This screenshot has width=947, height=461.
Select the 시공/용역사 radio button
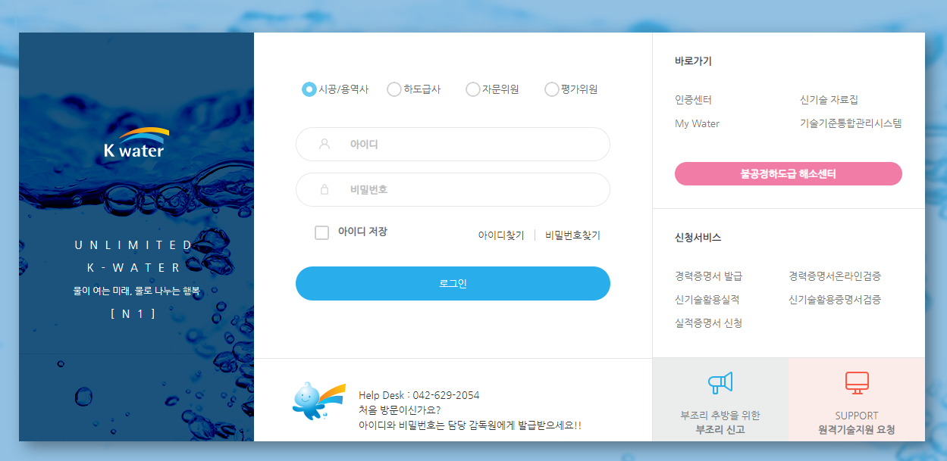point(309,89)
